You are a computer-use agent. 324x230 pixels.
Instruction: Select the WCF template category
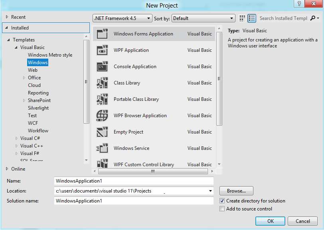[x=33, y=123]
